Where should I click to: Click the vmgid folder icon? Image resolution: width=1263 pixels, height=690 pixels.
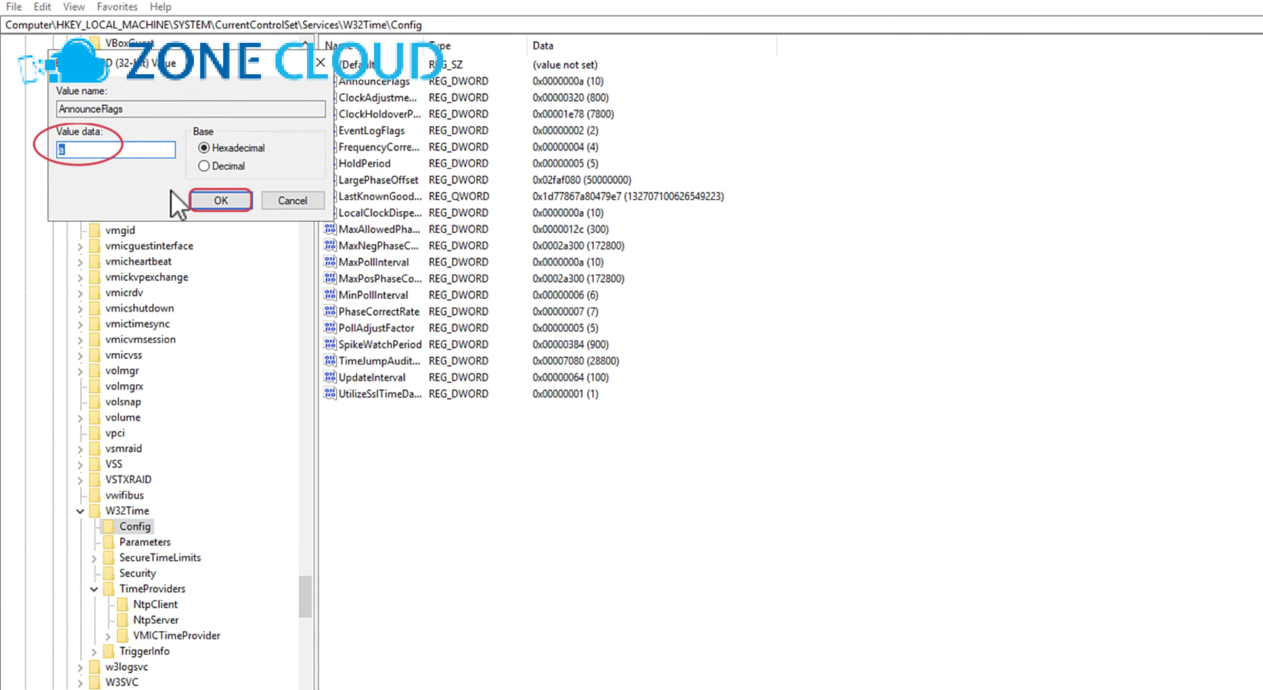95,230
